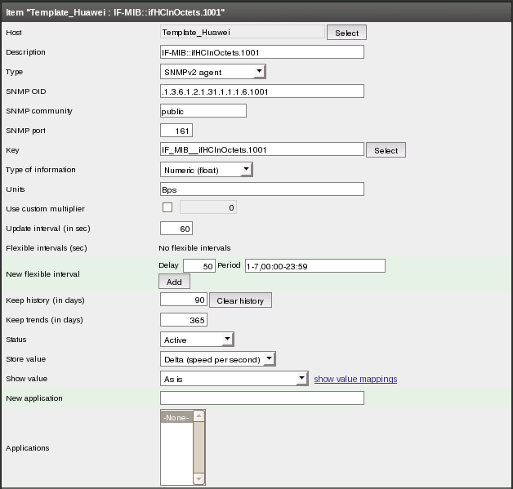
Task: Open the show value mappings link
Action: tap(355, 379)
